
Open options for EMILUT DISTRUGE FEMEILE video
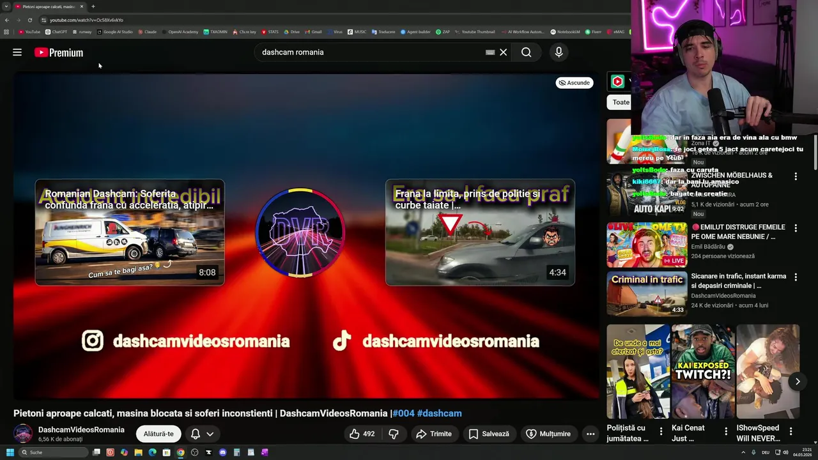pos(796,228)
